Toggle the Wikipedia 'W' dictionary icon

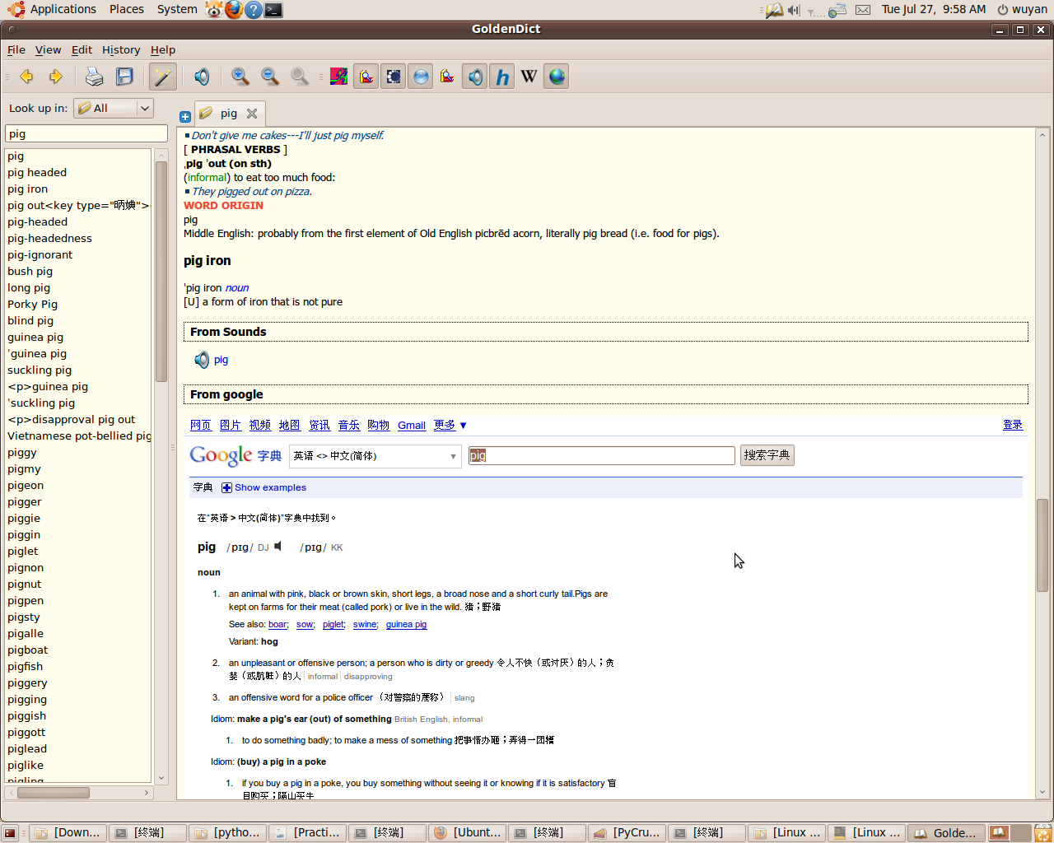click(x=529, y=77)
